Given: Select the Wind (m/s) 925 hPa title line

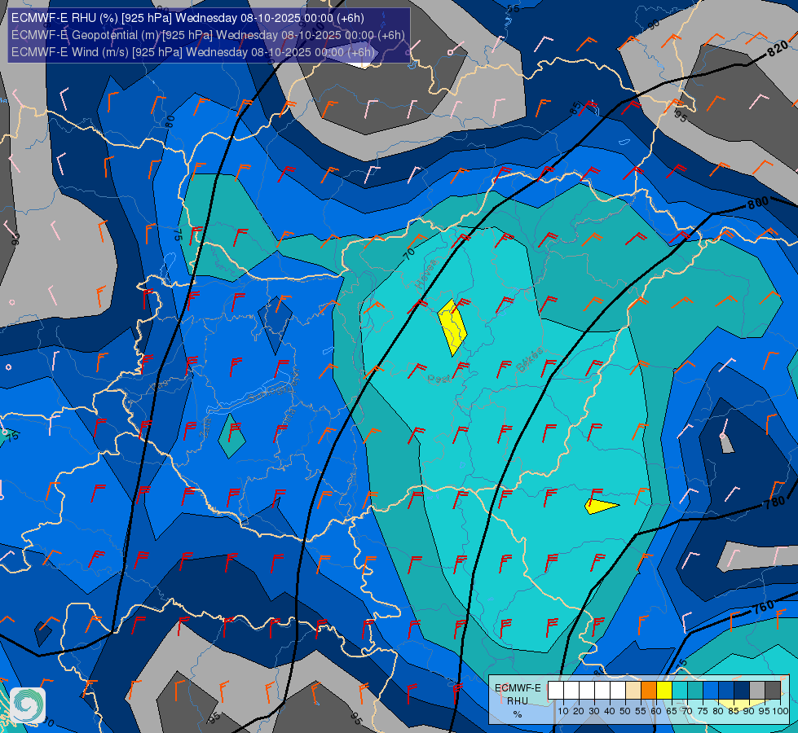Looking at the screenshot, I should [192, 52].
